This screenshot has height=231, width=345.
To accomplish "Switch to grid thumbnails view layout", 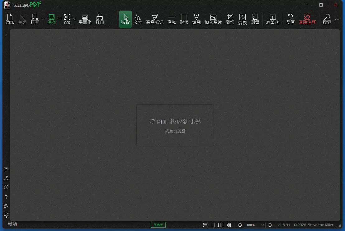I will 229,225.
